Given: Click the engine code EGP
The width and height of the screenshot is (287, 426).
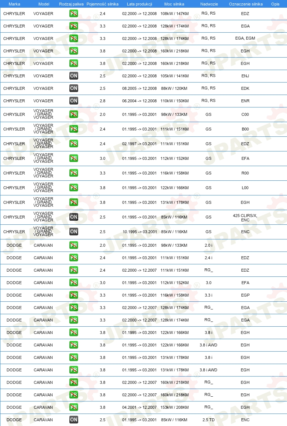Looking at the screenshot, I should (x=245, y=295).
